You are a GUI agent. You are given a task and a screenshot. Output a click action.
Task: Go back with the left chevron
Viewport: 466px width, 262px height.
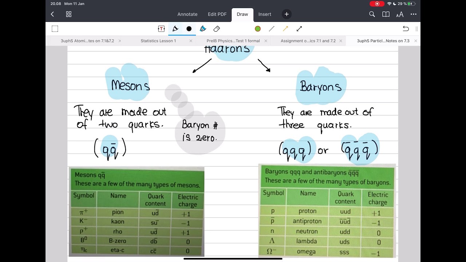tap(52, 14)
